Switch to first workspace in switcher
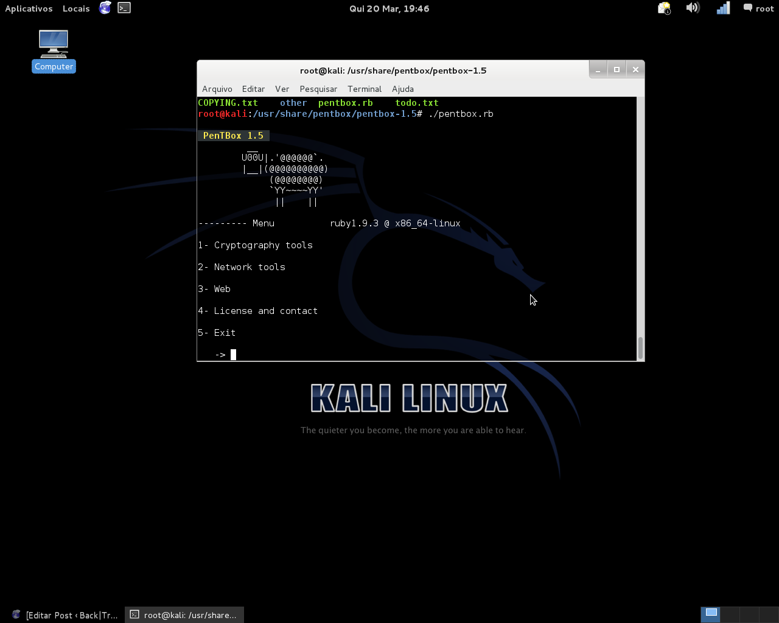 711,614
